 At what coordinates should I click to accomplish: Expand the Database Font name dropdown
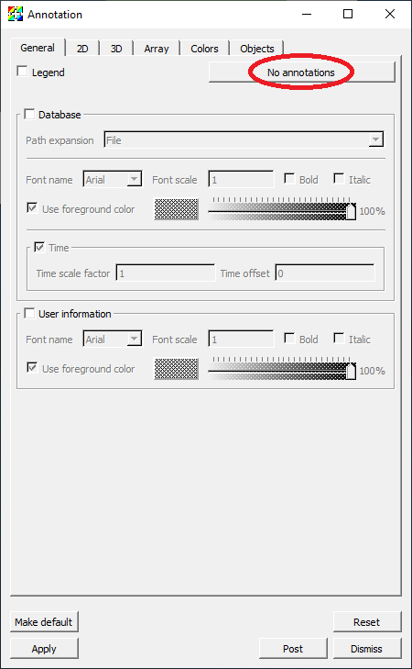coord(113,180)
